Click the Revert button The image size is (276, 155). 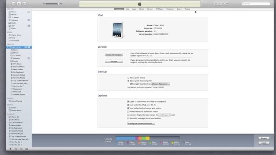(x=264, y=138)
